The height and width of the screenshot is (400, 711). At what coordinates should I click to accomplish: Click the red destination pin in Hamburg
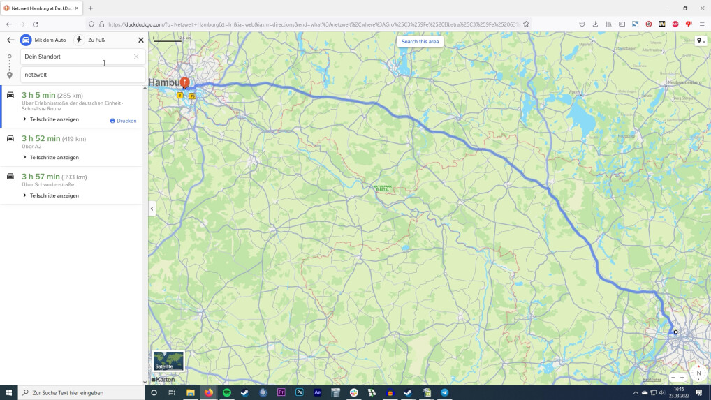click(x=184, y=82)
